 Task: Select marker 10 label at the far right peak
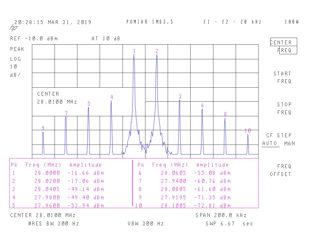(248, 131)
